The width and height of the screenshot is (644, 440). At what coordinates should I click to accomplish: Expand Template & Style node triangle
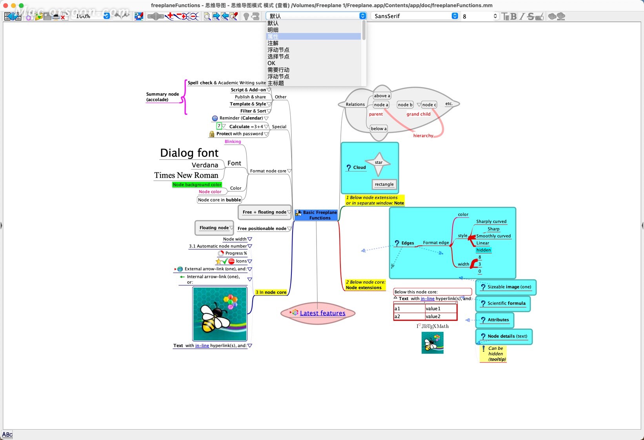[x=269, y=104]
